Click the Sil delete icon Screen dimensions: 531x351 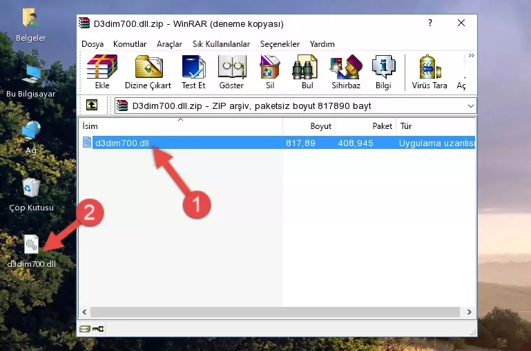(270, 71)
